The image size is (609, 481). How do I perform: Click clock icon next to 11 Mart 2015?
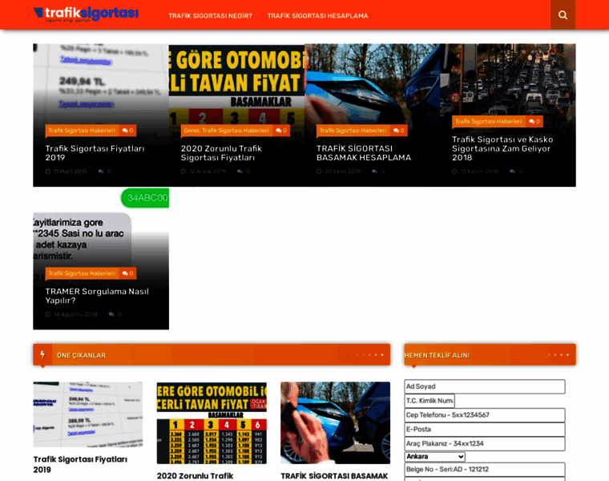pyautogui.click(x=48, y=172)
